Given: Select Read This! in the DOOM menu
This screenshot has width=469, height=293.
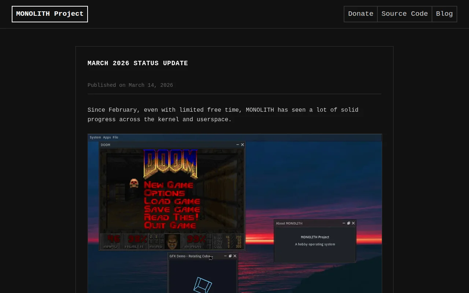Looking at the screenshot, I should coord(171,217).
